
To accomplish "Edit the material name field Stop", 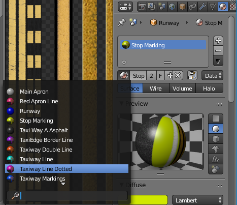I will (x=139, y=76).
